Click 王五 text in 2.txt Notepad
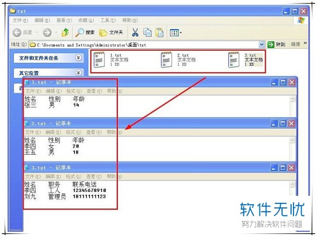 click(30, 152)
